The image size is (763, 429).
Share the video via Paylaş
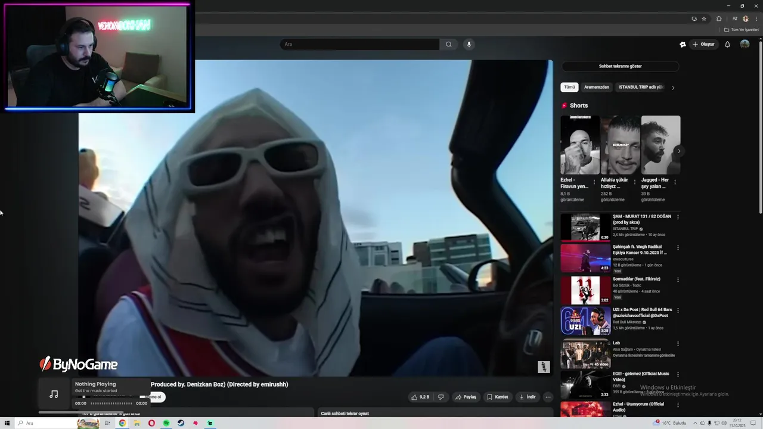[466, 397]
